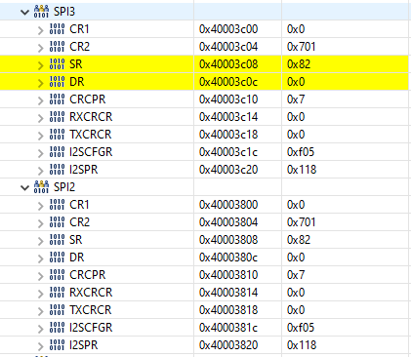Select the SPI2 tree node label

point(64,187)
